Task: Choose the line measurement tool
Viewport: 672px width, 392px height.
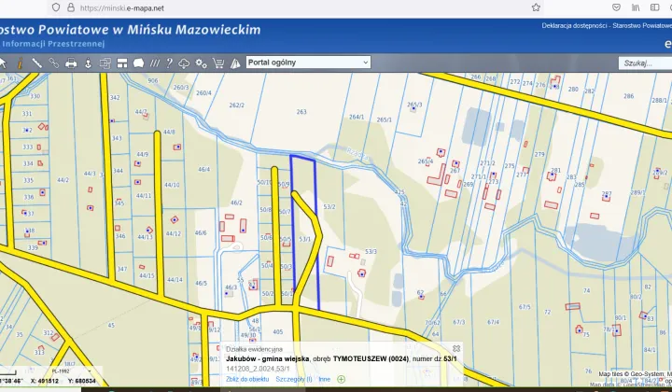Action: point(36,63)
